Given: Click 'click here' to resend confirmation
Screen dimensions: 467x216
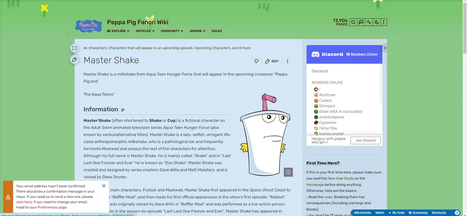Looking at the screenshot, I should pos(24,202).
